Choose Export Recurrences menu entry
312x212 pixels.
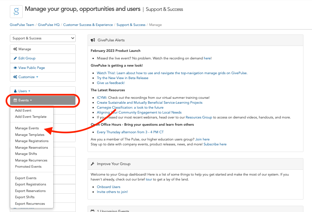(30, 204)
